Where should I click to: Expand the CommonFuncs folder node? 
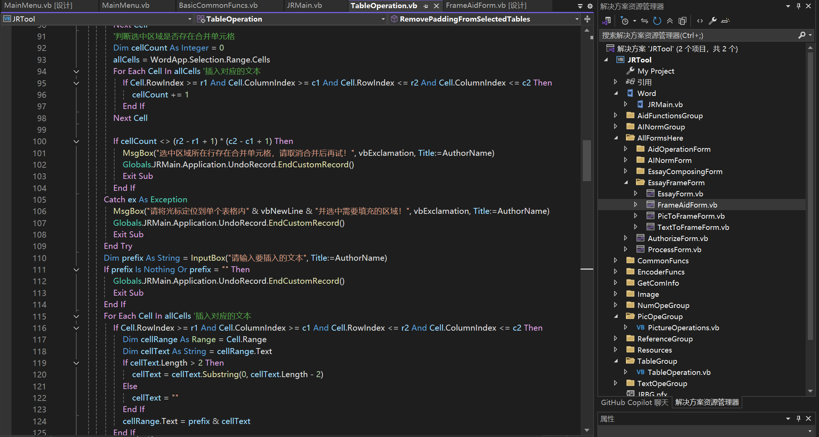616,260
